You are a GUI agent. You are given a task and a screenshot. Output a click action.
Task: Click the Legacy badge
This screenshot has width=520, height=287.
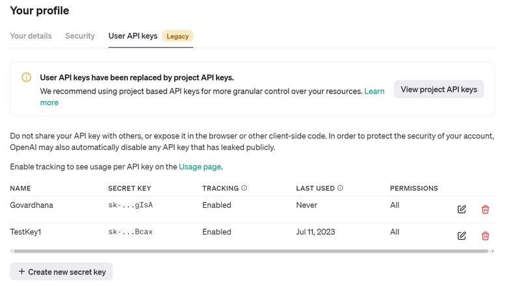(x=177, y=36)
